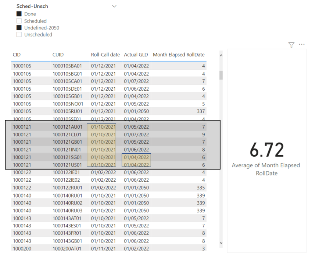Sort by Month Elapsed RollDate header
Screen dimensions: 319x258
tap(179, 55)
